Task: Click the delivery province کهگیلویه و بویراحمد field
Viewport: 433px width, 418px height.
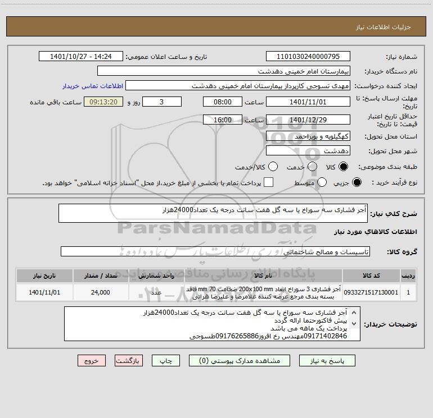Action: click(308, 136)
